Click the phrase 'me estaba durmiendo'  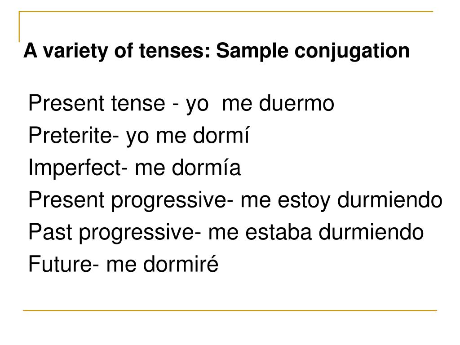[316, 232]
